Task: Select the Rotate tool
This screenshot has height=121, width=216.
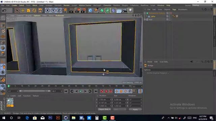Action: tap(34, 10)
